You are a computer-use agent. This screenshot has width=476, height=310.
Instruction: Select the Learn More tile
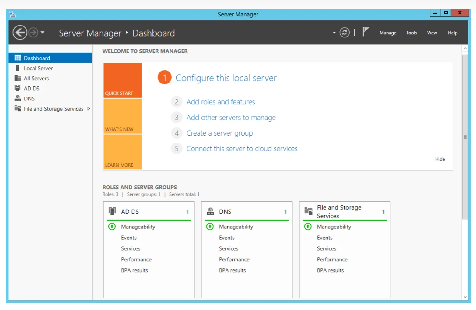(122, 152)
